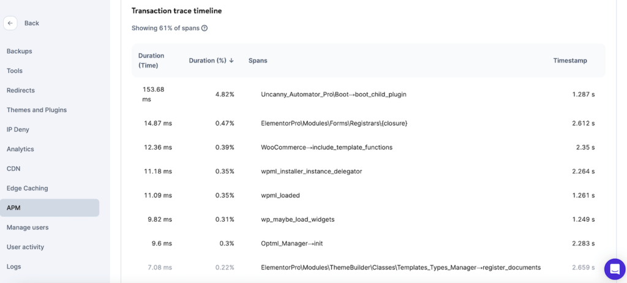
Task: Select the APM sidebar item
Action: click(x=13, y=208)
